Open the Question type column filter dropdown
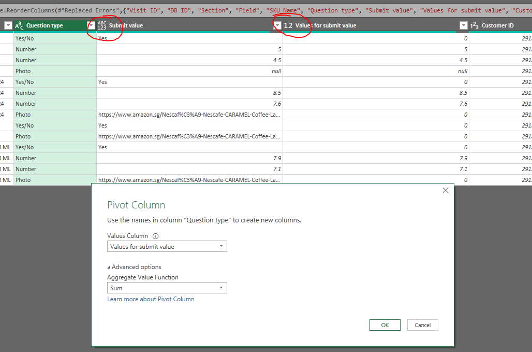Image resolution: width=532 pixels, height=352 pixels. 91,25
